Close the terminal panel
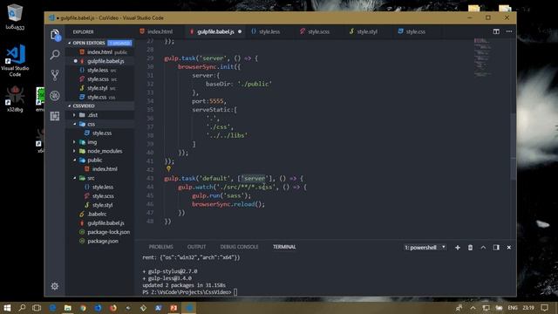The image size is (558, 314). (x=509, y=248)
